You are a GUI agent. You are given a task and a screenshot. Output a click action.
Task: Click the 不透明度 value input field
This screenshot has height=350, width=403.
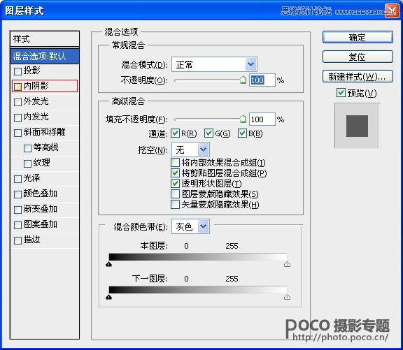pyautogui.click(x=262, y=80)
